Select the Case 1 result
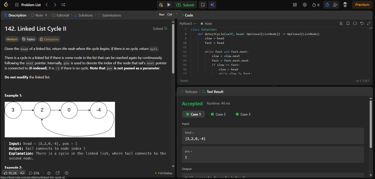 tap(193, 114)
